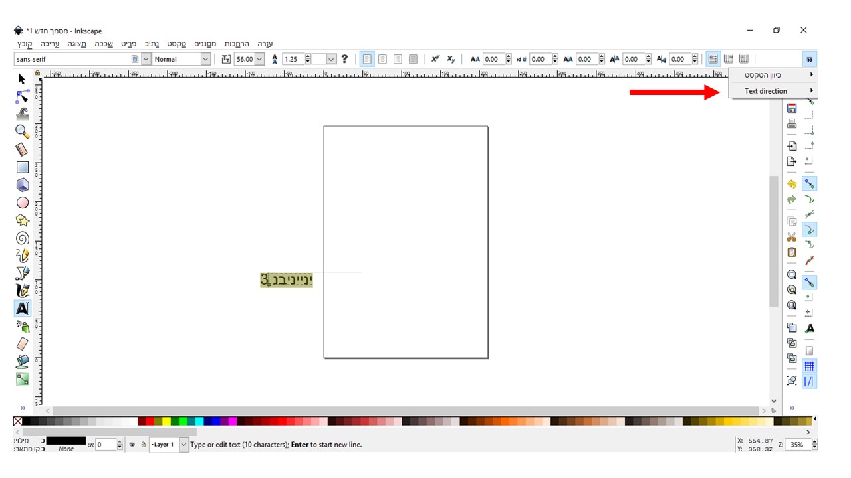Activate the Rectangle tool
Screen dimensions: 851x478
click(23, 167)
